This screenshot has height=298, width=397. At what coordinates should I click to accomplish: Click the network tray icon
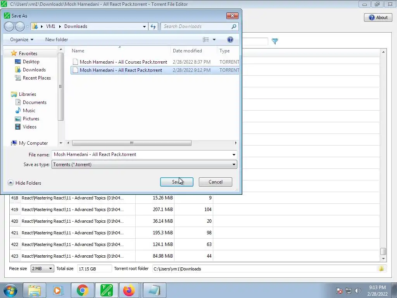[x=349, y=291]
